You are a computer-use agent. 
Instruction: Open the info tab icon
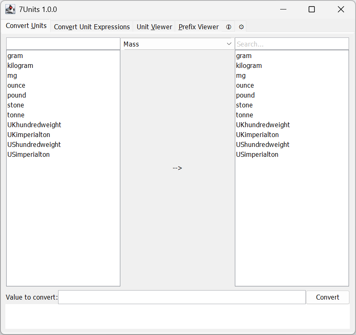click(x=229, y=27)
